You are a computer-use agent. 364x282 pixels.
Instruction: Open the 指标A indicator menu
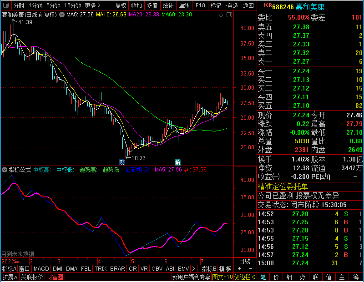9,269
